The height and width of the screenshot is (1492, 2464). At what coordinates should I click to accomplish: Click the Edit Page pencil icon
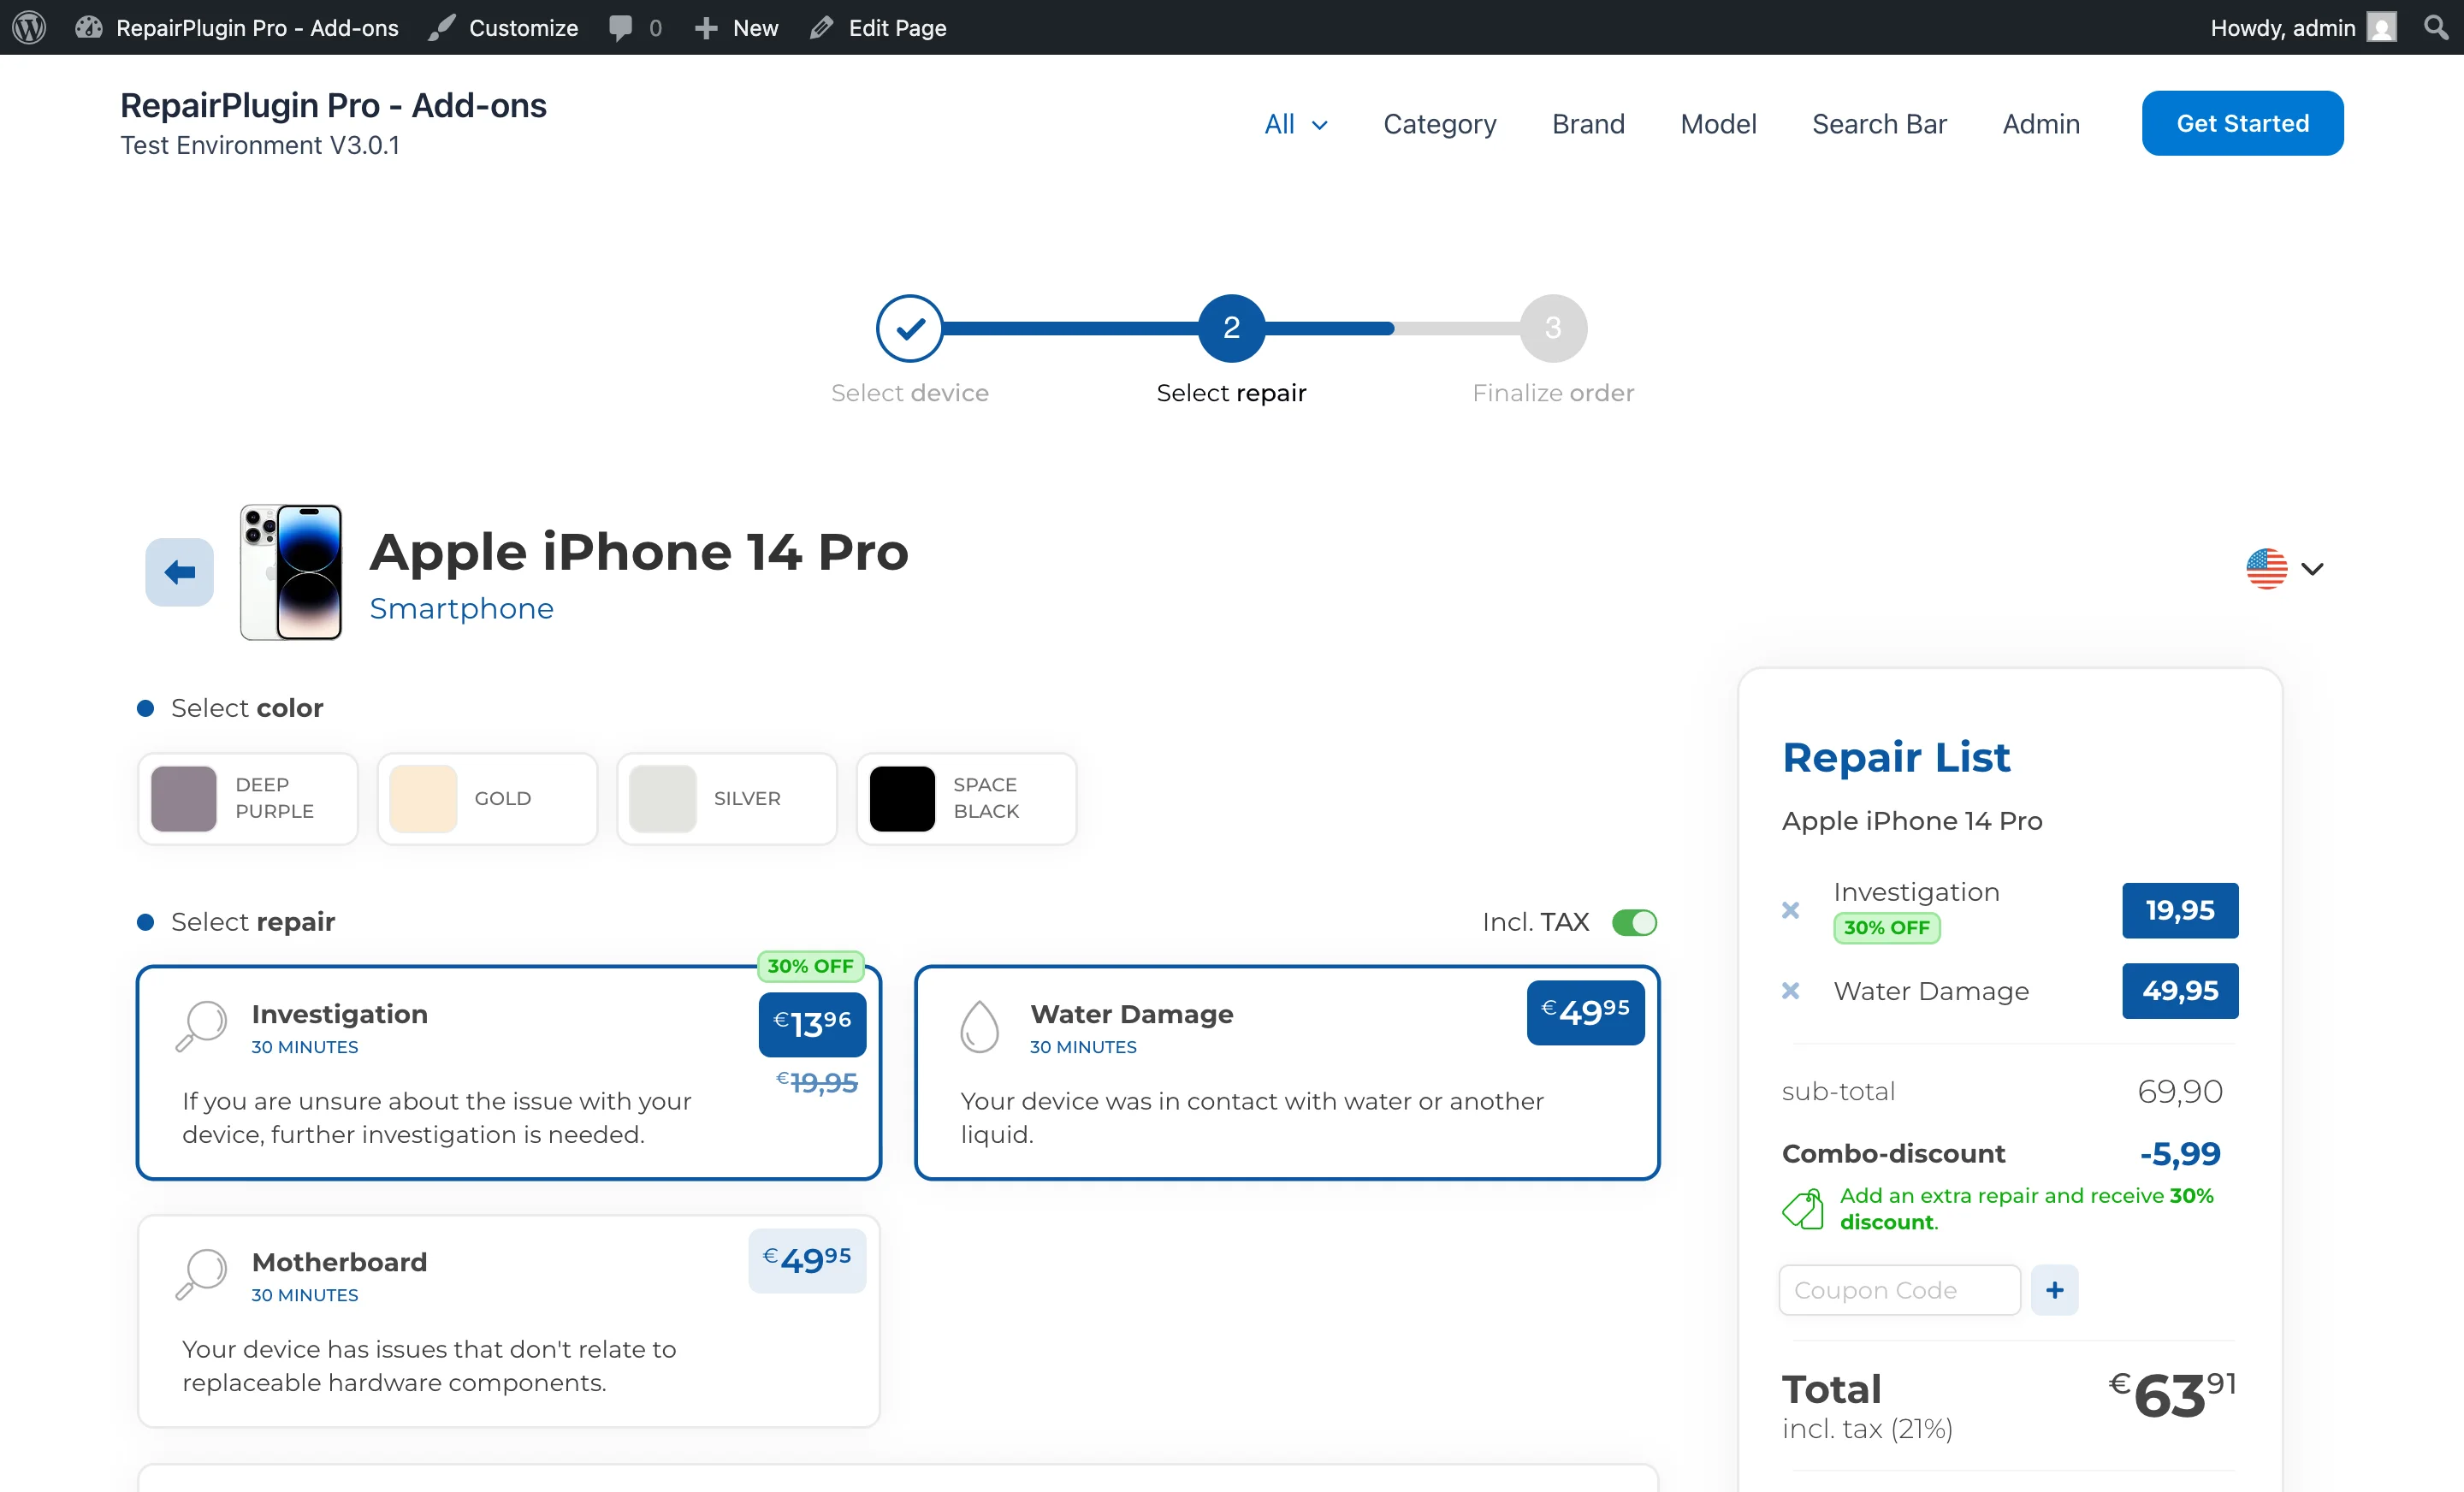click(x=822, y=27)
